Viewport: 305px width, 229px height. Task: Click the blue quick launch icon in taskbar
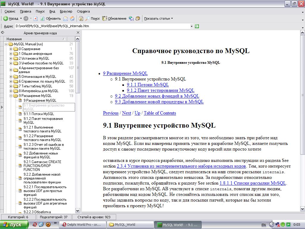[x=41, y=225]
